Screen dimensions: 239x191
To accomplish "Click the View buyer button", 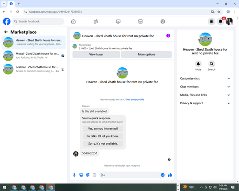I will [x=96, y=54].
